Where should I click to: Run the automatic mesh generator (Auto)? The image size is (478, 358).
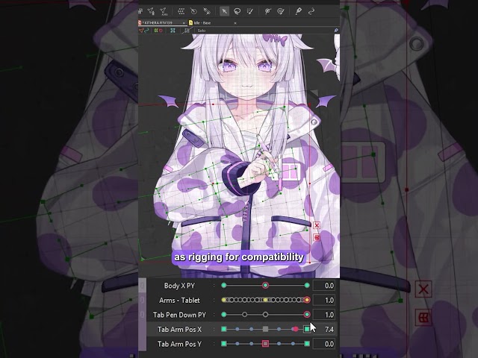point(164,12)
